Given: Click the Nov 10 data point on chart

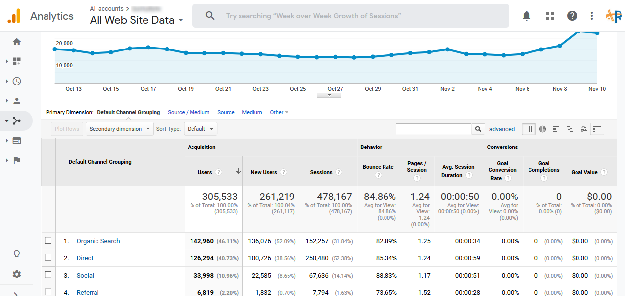Looking at the screenshot, I should click(x=597, y=33).
